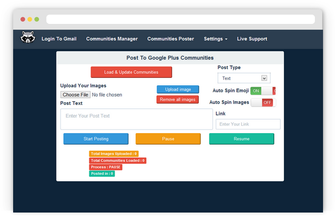
Task: Focus the Enter Your Link field
Action: click(248, 124)
